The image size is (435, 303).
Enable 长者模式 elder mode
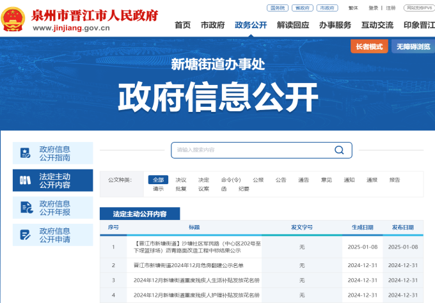tap(369, 47)
